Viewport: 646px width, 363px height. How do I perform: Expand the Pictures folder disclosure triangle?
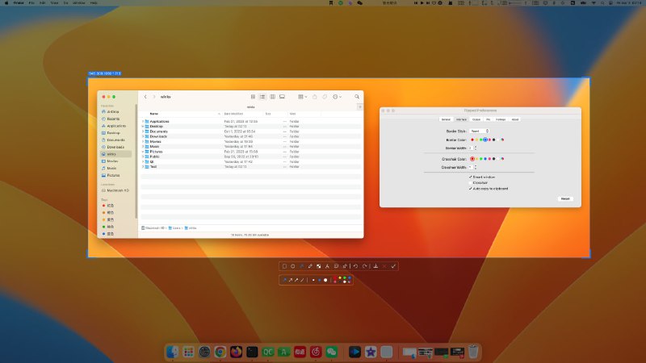pos(144,151)
